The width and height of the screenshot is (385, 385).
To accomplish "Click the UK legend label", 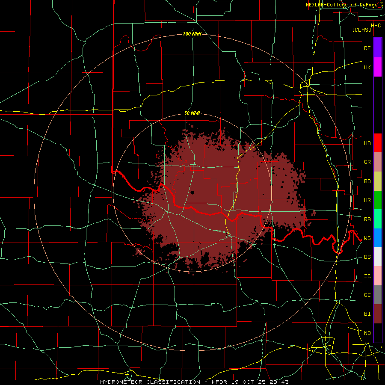I will coord(367,67).
